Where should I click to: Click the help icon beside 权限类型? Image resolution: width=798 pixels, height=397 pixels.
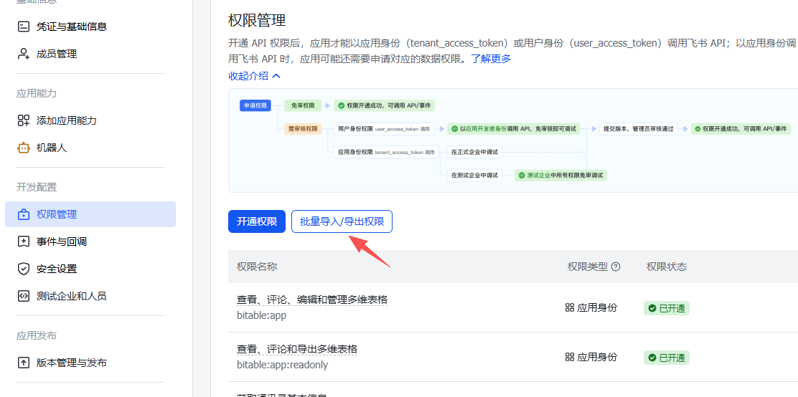point(616,267)
